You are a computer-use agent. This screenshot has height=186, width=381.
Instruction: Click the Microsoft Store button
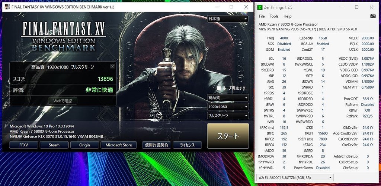(x=119, y=145)
